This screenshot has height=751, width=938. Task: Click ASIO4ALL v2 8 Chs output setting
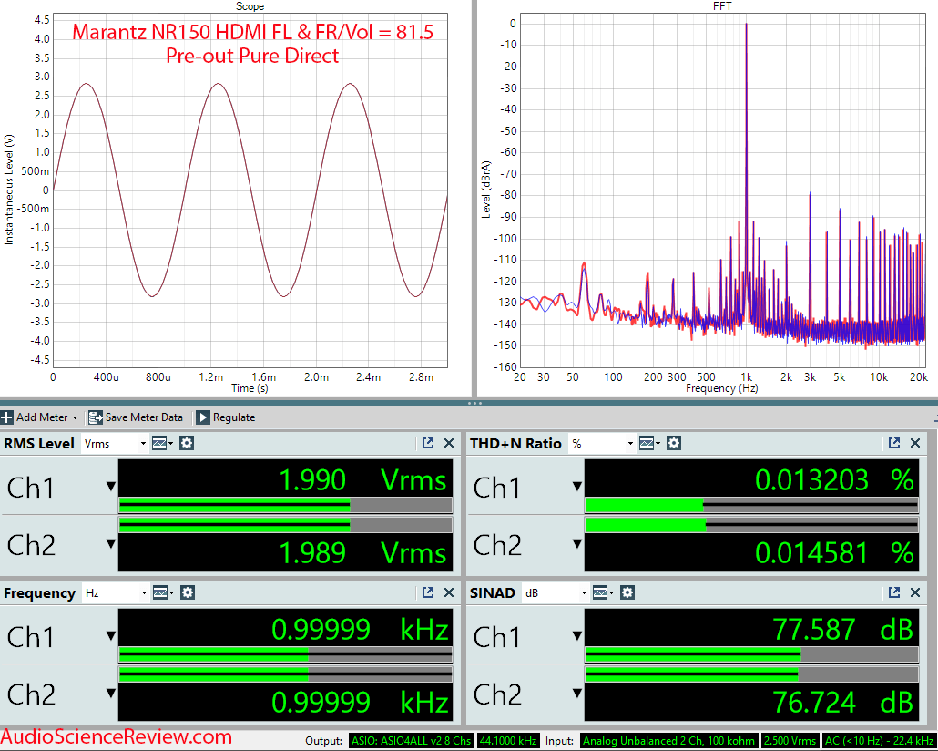(x=412, y=741)
